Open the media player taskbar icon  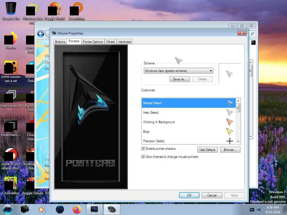pyautogui.click(x=41, y=209)
